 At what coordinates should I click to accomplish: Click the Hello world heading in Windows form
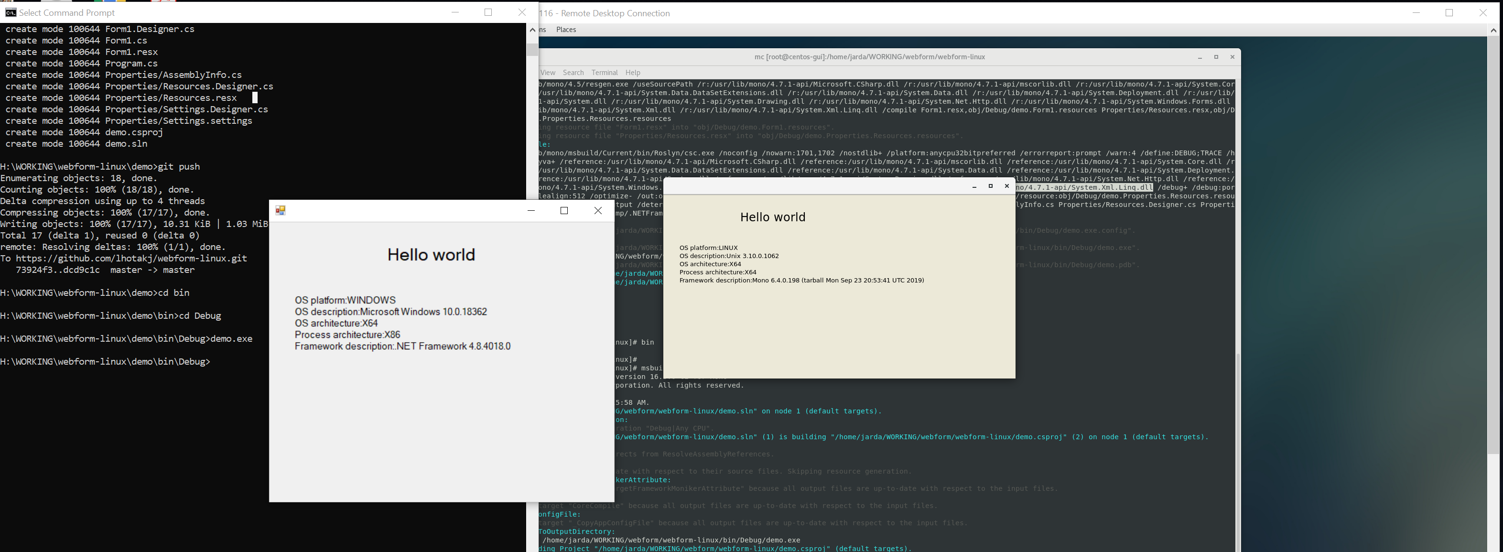431,255
